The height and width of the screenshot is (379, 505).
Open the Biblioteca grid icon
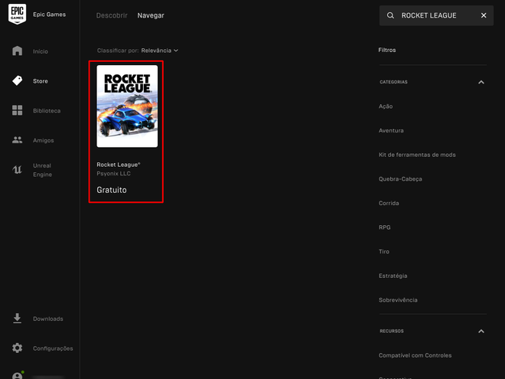click(x=17, y=110)
